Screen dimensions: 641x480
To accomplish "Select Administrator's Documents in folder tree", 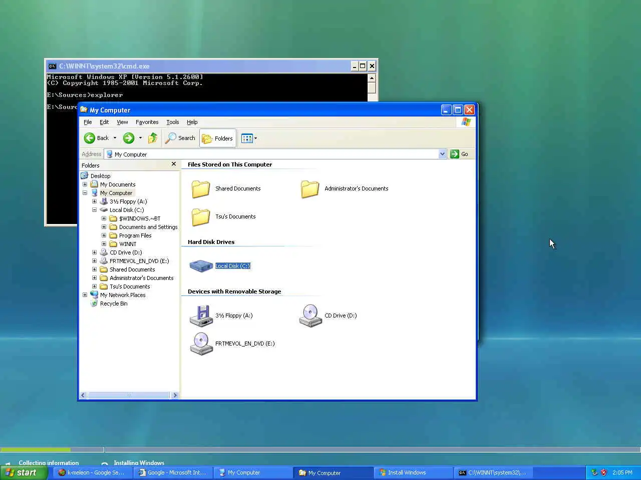I will 142,278.
